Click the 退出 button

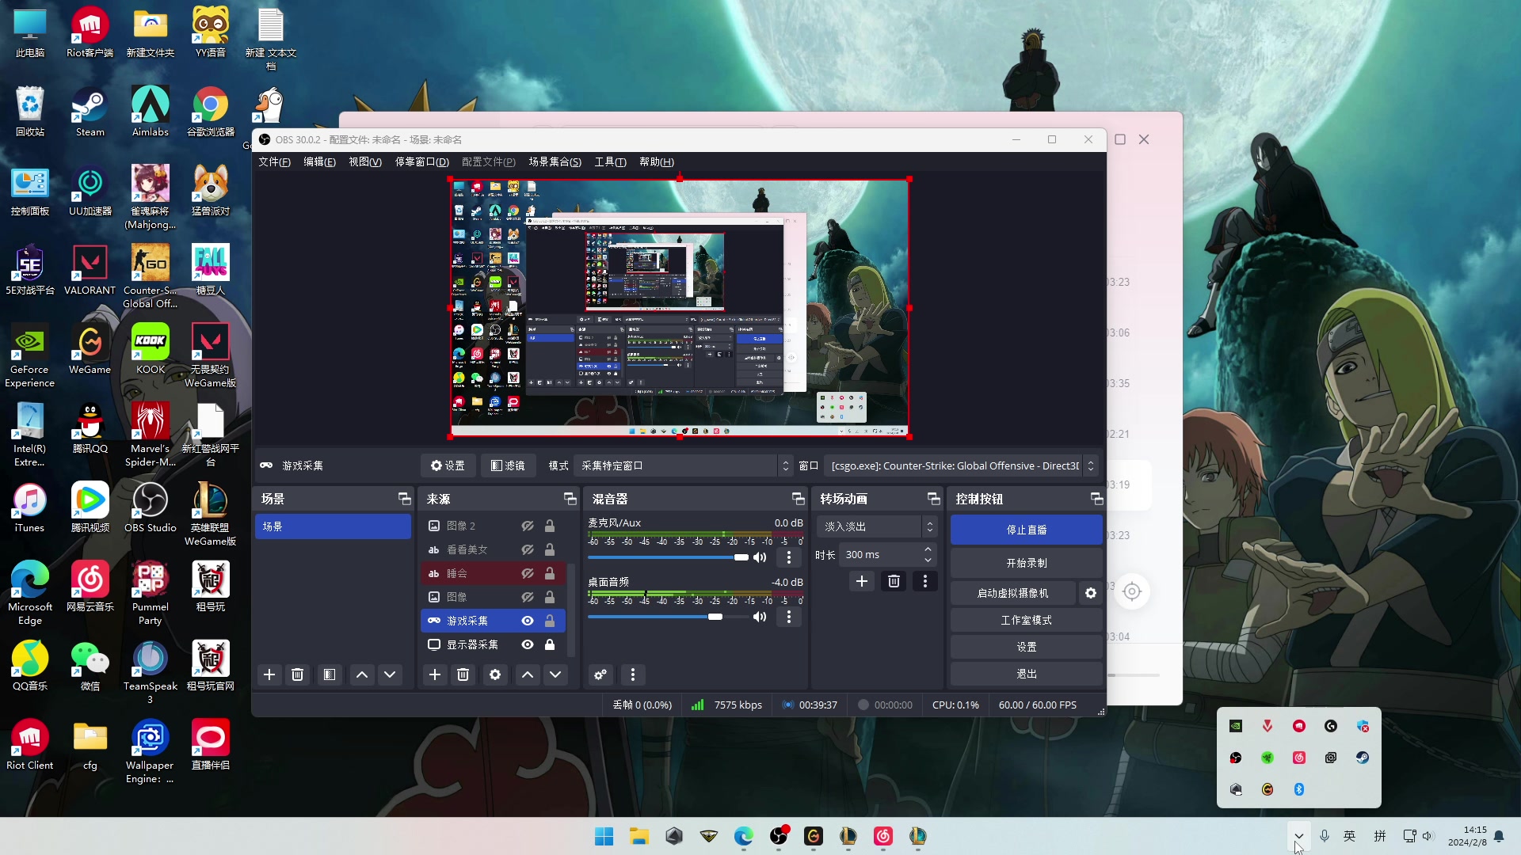pos(1027,674)
